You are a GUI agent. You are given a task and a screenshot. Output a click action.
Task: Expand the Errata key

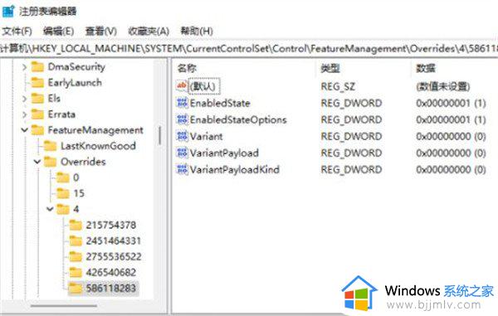click(x=24, y=114)
